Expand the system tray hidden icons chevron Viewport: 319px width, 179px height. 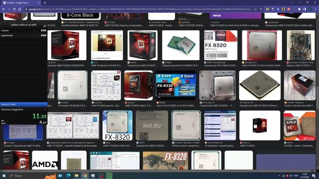[x=279, y=176]
